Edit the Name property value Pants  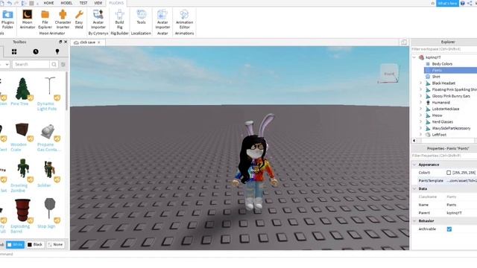pos(461,205)
